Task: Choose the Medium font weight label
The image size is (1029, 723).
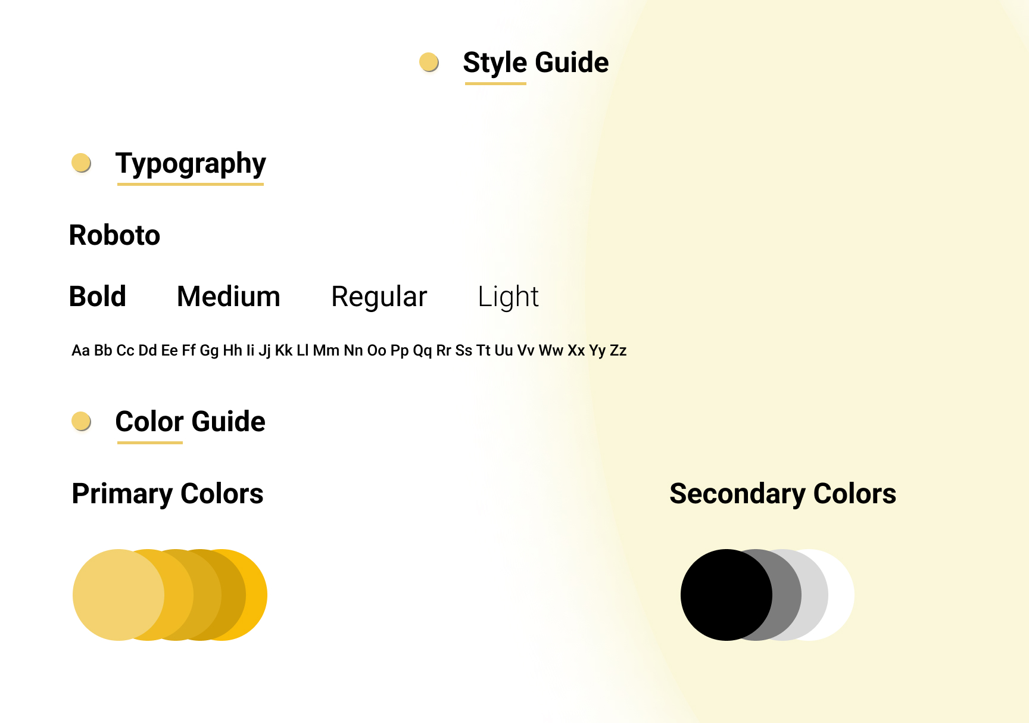Action: [229, 297]
